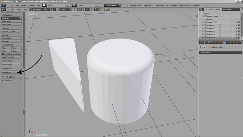
Task: Toggle eye visibility for Curve.004
Action: click(x=233, y=35)
